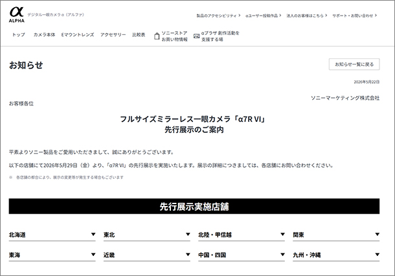
Task: Expand the 中国・四国 store list
Action: 242,255
